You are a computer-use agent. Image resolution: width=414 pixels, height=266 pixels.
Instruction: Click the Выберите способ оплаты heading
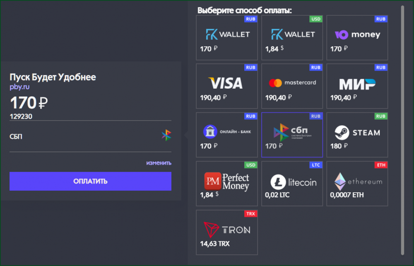click(245, 11)
